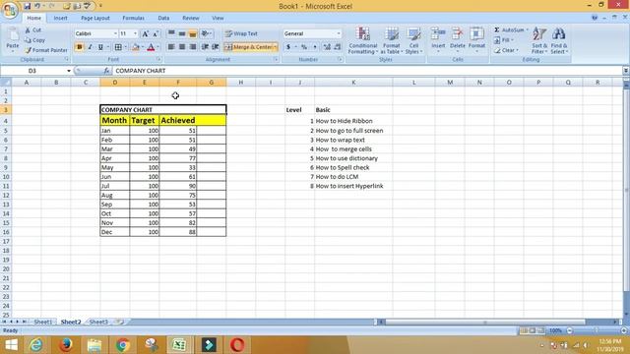Viewport: 630px width, 354px height.
Task: Switch to the Insert ribbon tab
Action: tap(61, 18)
